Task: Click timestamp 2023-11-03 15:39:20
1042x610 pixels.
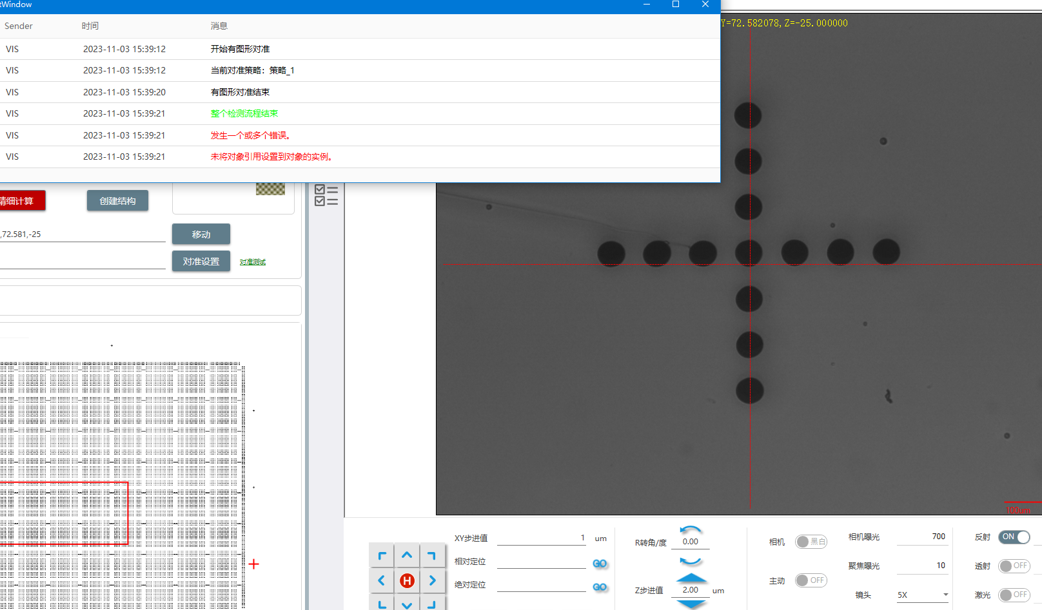Action: (124, 92)
